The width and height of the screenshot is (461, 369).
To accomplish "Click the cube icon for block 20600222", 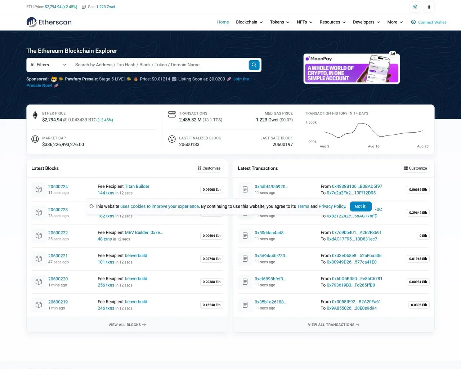I will pyautogui.click(x=39, y=236).
